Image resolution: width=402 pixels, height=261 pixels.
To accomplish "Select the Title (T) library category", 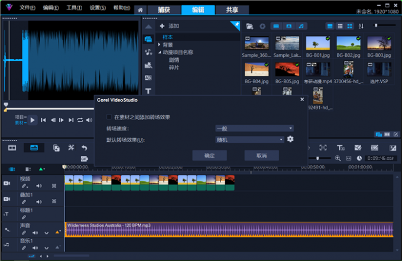I will pos(148,91).
